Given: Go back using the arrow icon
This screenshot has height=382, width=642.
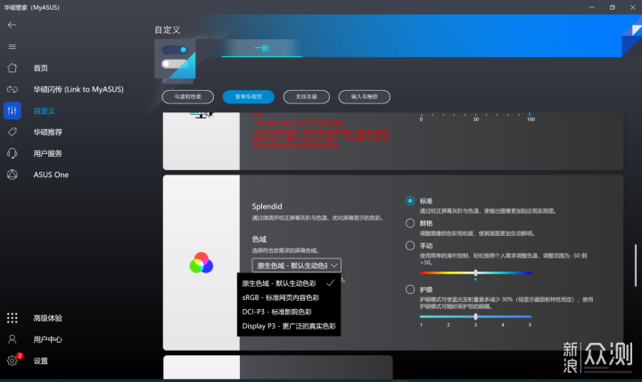Looking at the screenshot, I should pos(12,25).
